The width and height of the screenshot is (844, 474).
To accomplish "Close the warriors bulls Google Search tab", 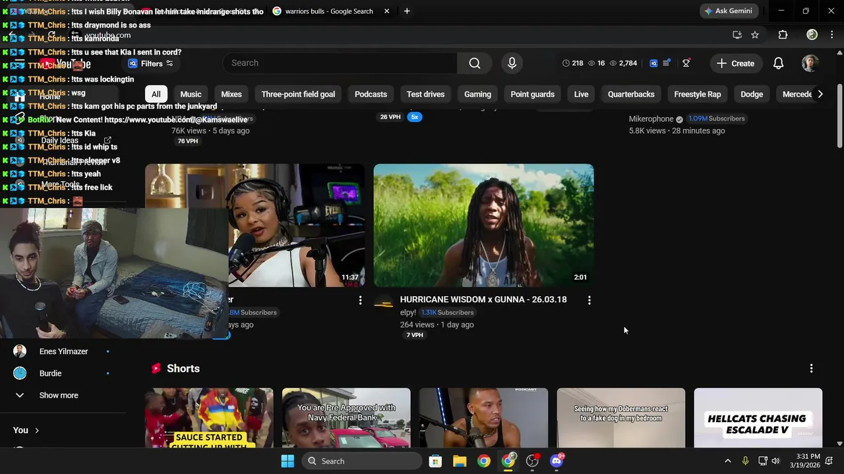I will tap(386, 11).
